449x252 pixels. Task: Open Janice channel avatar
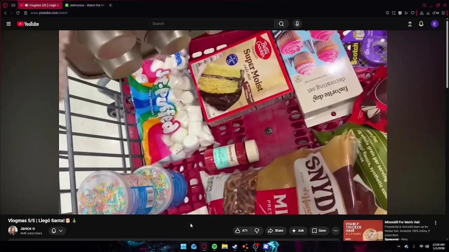pos(13,230)
